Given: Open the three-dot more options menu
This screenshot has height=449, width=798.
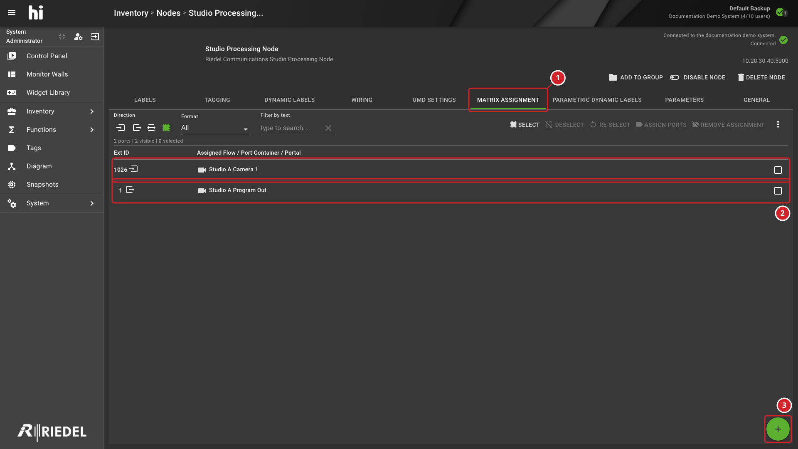Looking at the screenshot, I should [778, 124].
